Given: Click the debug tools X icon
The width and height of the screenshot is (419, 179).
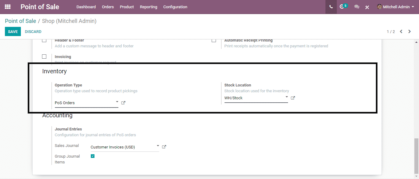Looking at the screenshot, I should (x=367, y=7).
